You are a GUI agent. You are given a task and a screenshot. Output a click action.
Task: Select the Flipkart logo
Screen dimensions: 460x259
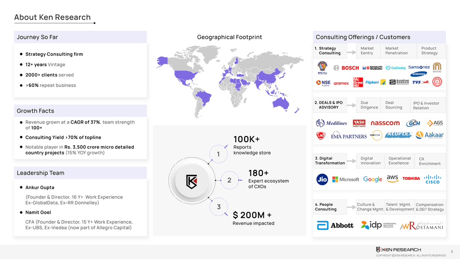372,82
